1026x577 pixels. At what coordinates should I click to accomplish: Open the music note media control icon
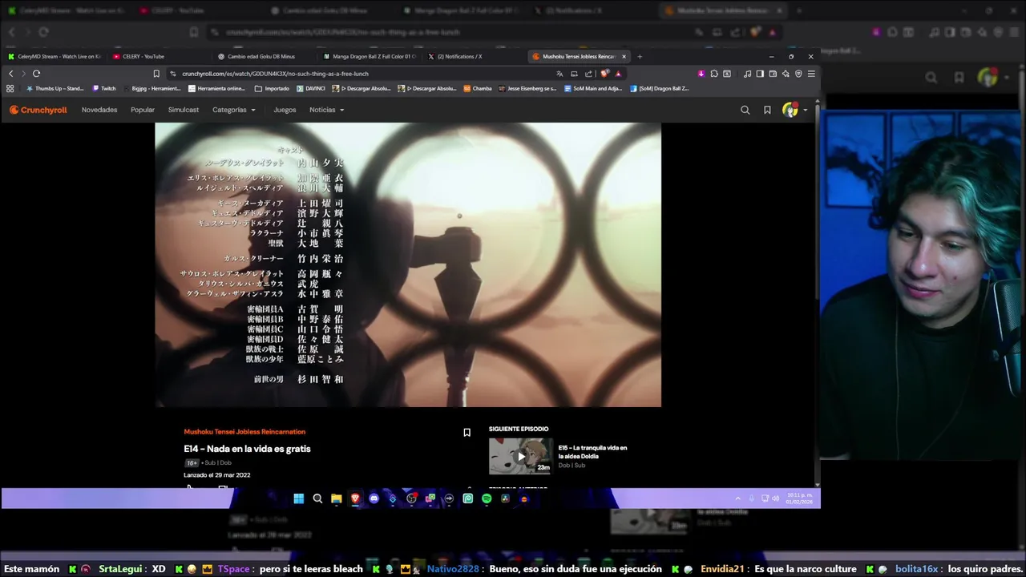747,73
